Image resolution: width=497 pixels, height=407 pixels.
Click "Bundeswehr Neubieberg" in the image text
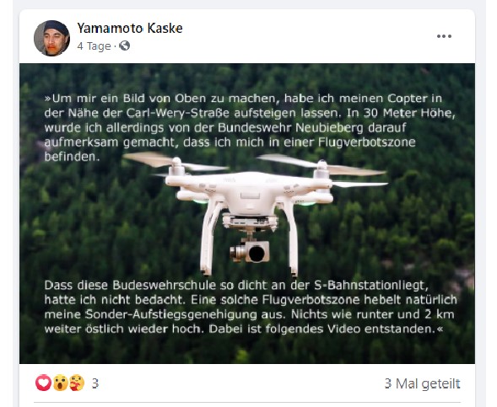290,127
